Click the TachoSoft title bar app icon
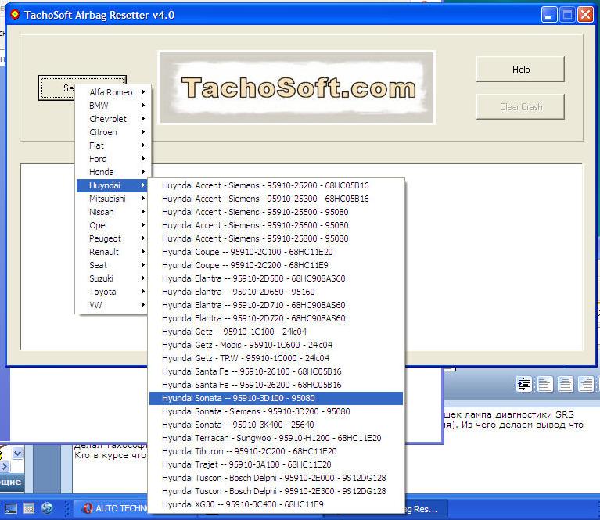 [15, 15]
